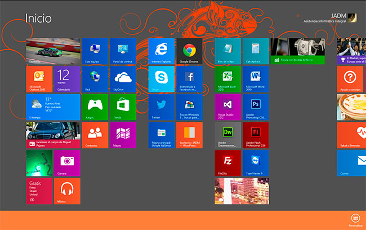366x230 pixels.
Task: Open finance tile Países con deudas
Action: coord(298,51)
